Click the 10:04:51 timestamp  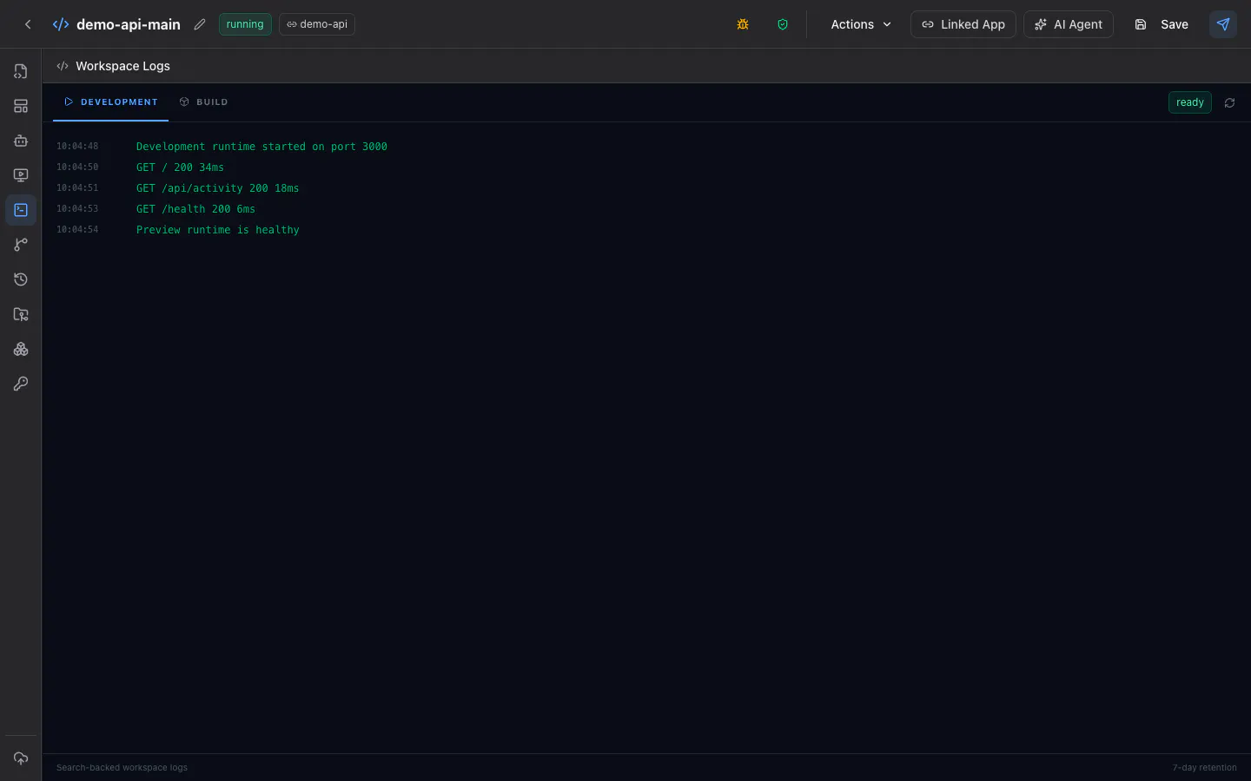(x=77, y=188)
